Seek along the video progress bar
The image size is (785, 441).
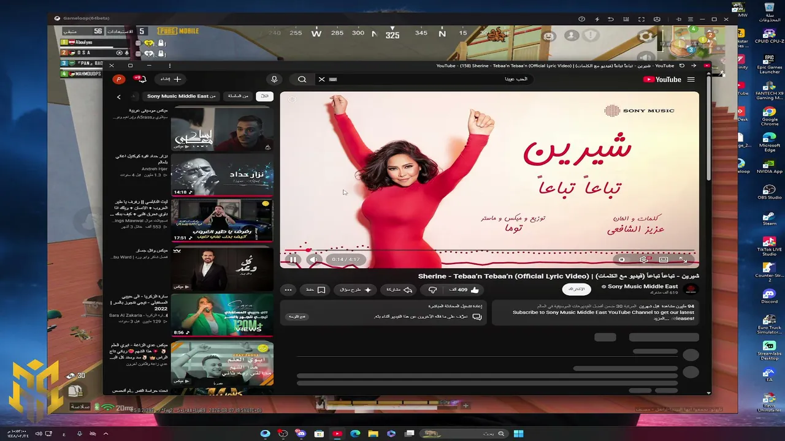489,251
